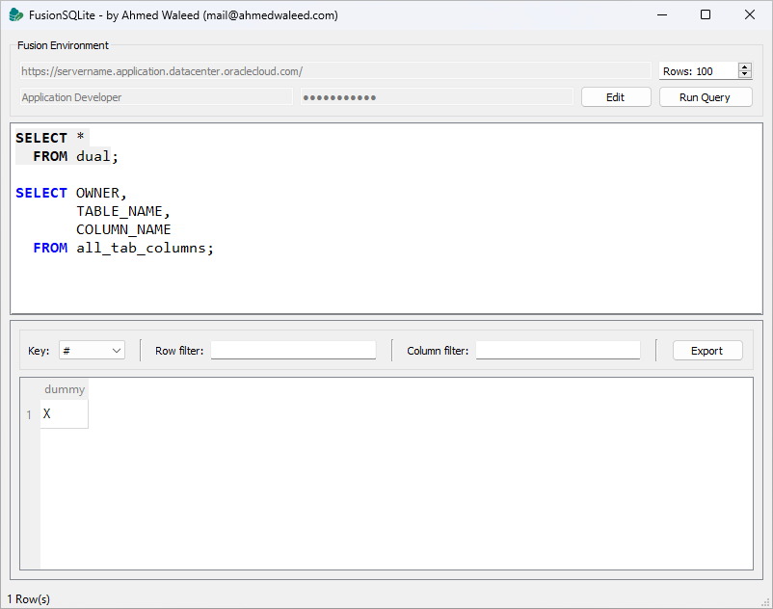The height and width of the screenshot is (609, 773).
Task: Focus the Column filter input
Action: tap(558, 351)
